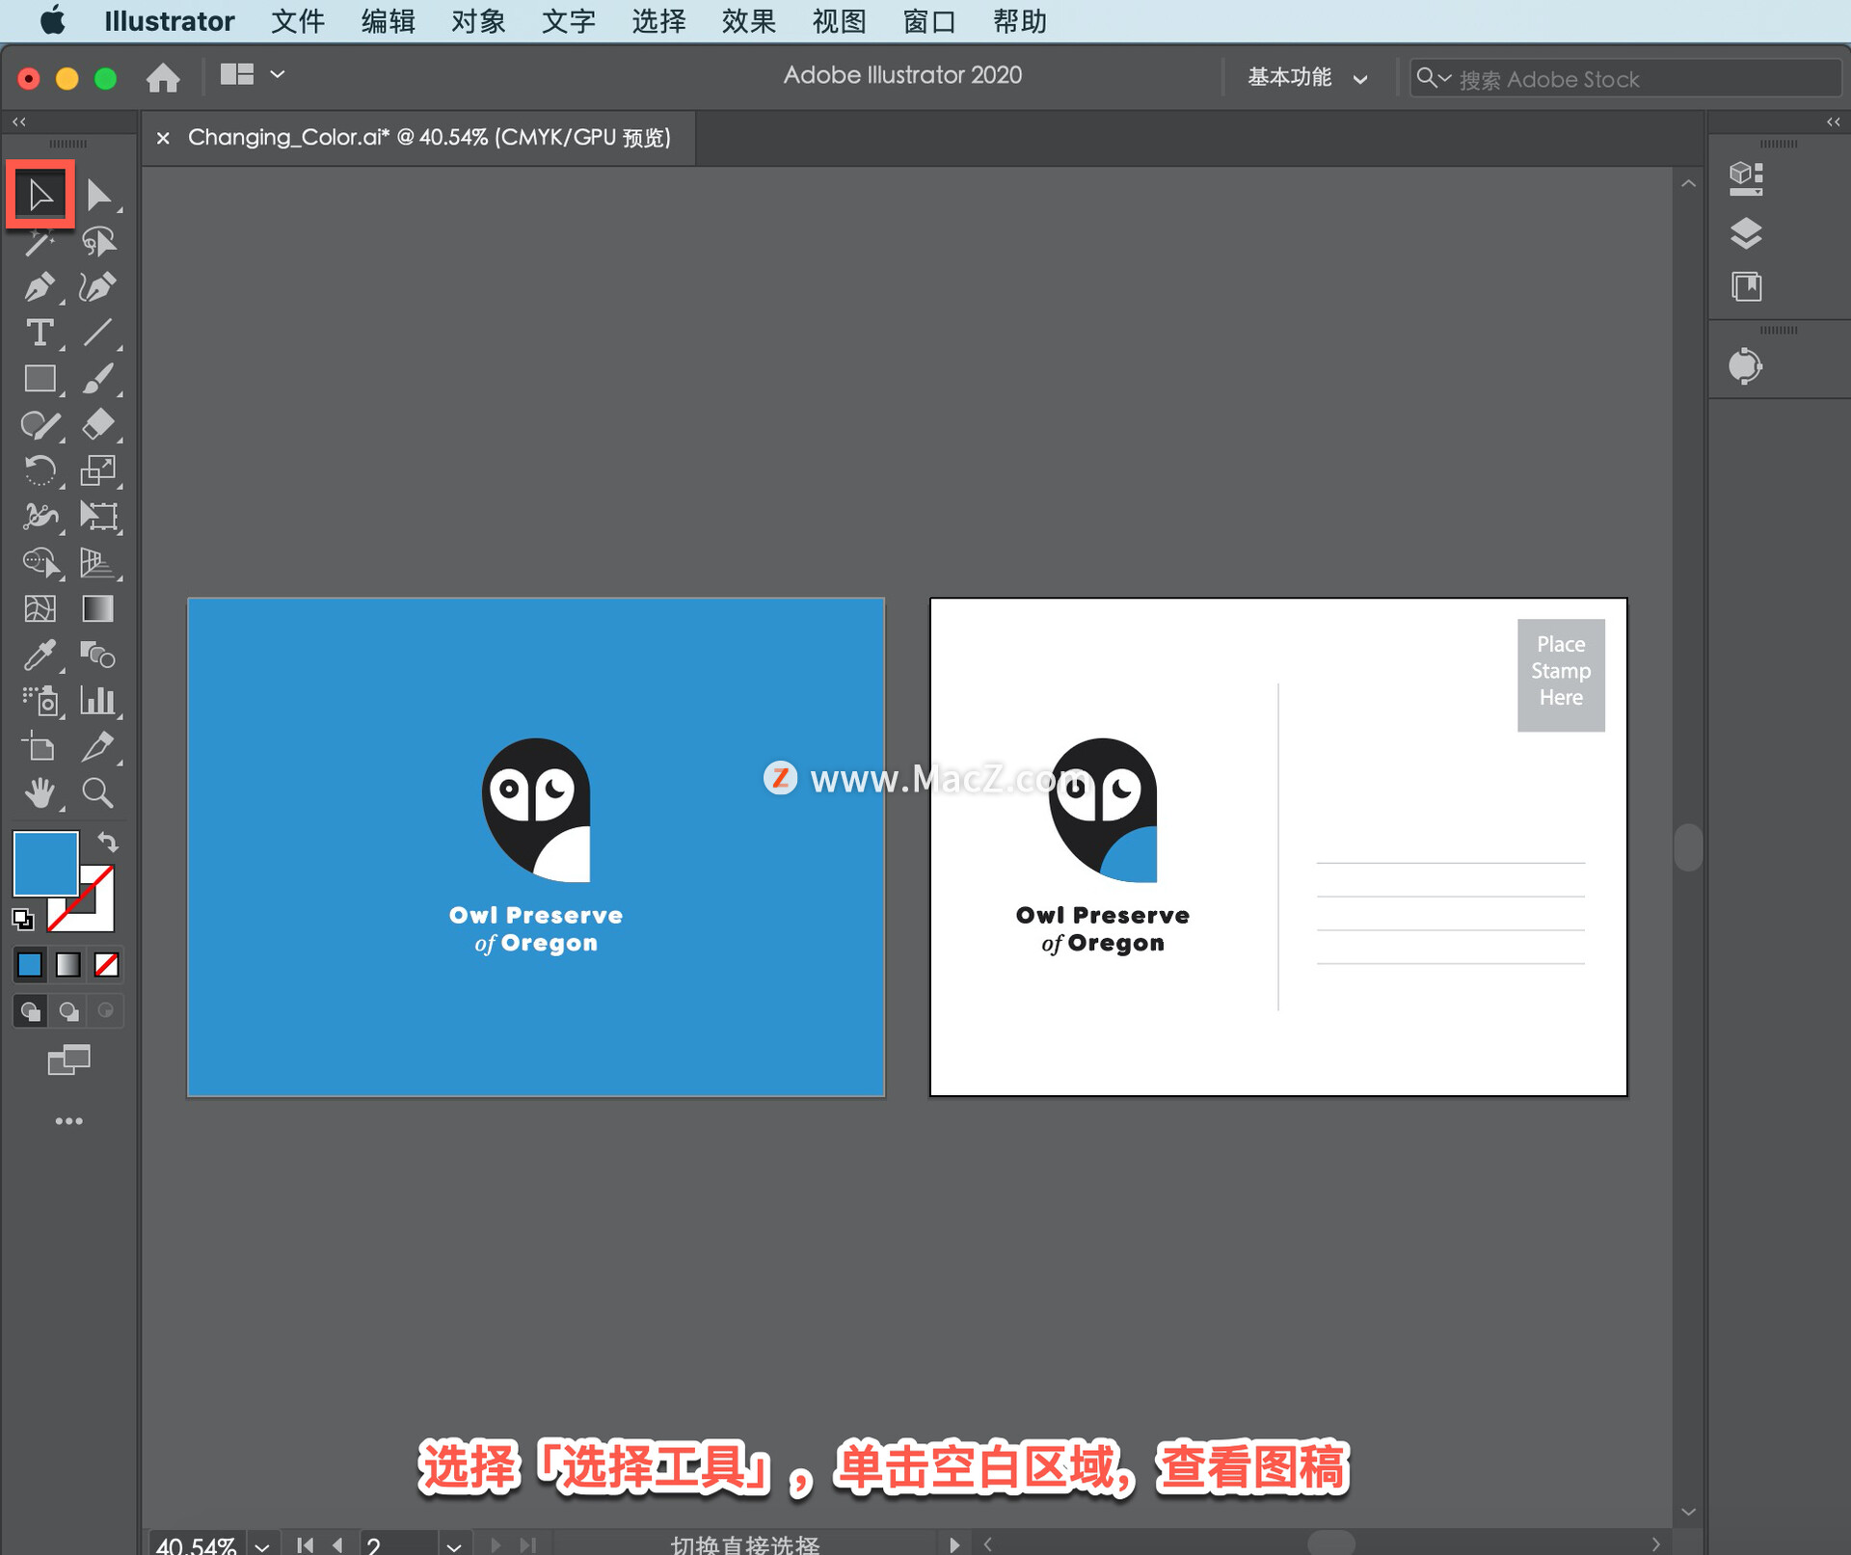1851x1555 pixels.
Task: Select the Type tool
Action: [39, 334]
